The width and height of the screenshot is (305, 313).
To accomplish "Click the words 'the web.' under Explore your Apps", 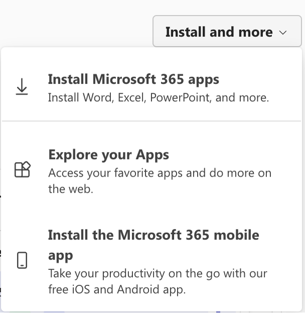I will point(71,189).
